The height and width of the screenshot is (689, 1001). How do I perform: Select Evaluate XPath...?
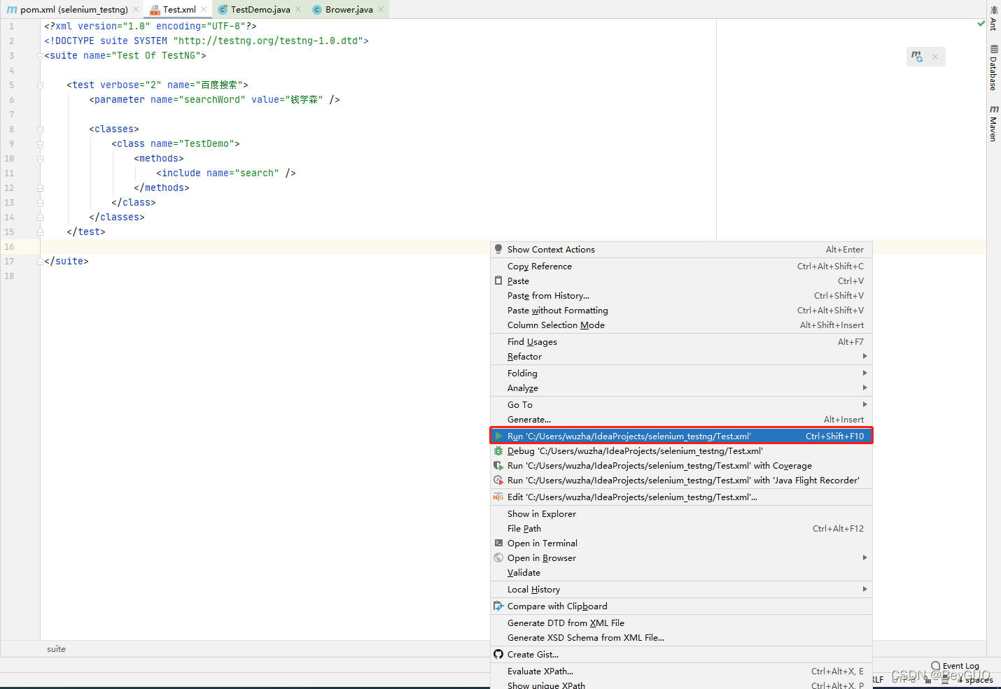[681, 672]
